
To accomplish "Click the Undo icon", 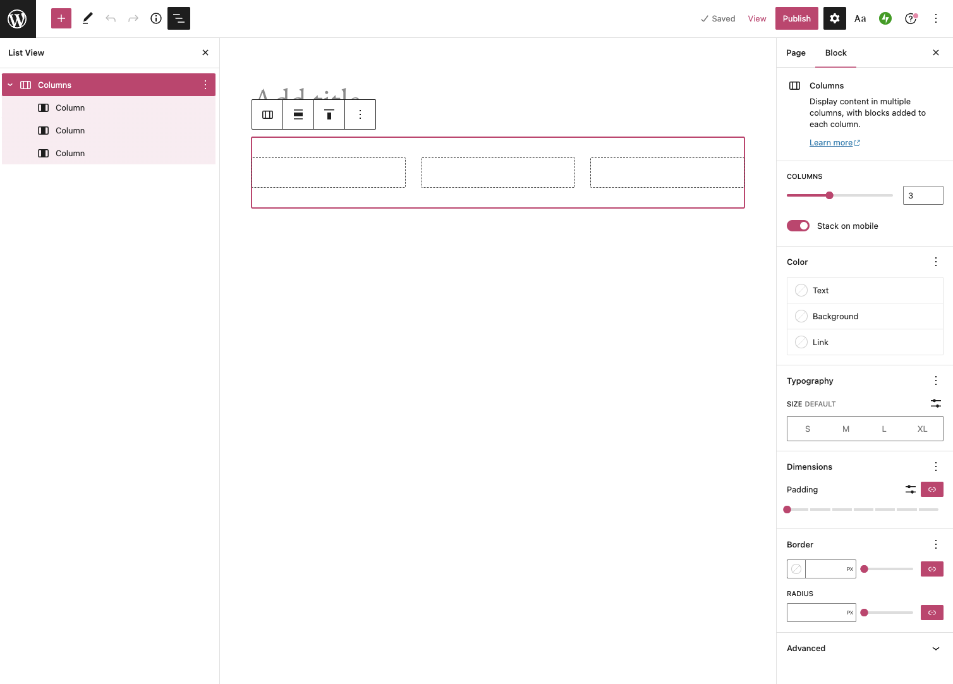I will click(x=111, y=18).
